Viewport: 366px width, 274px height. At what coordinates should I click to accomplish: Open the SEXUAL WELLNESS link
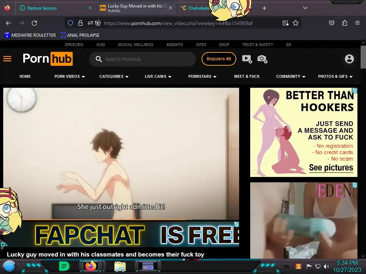[135, 45]
